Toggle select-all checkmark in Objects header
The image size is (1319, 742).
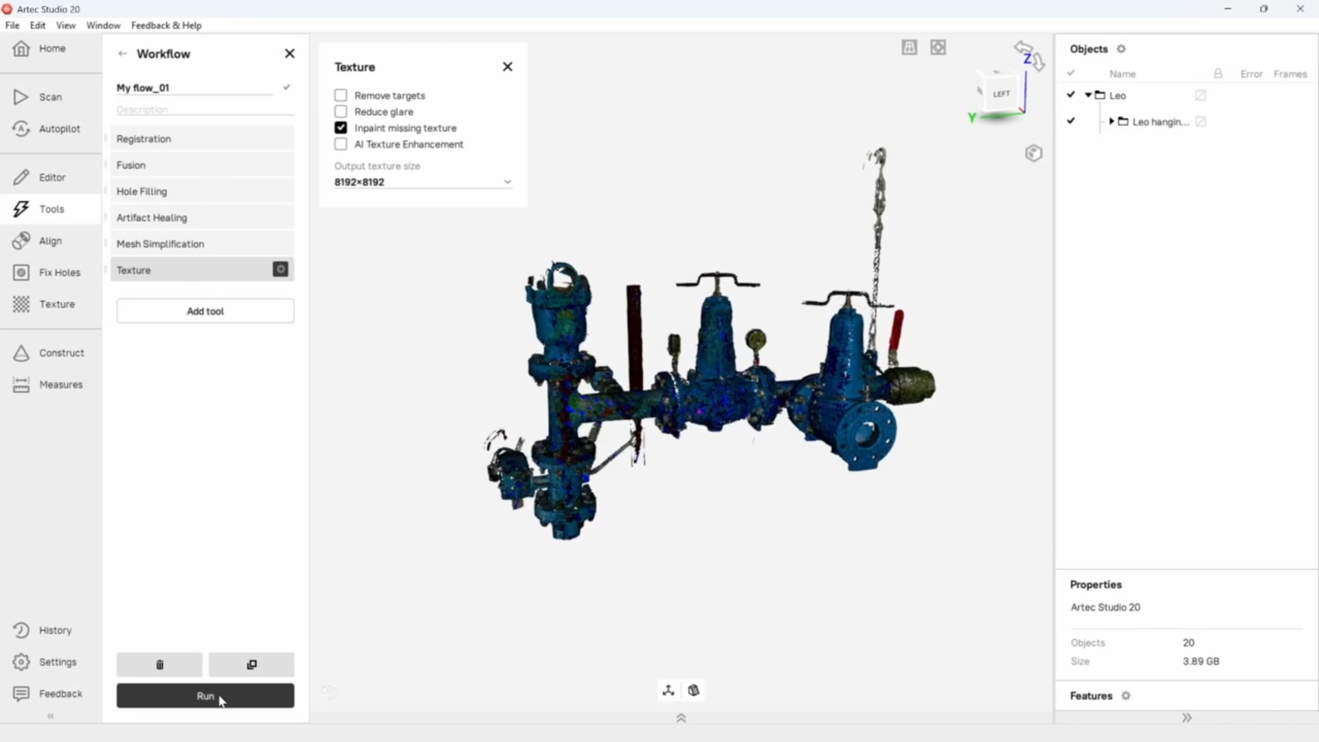1071,73
